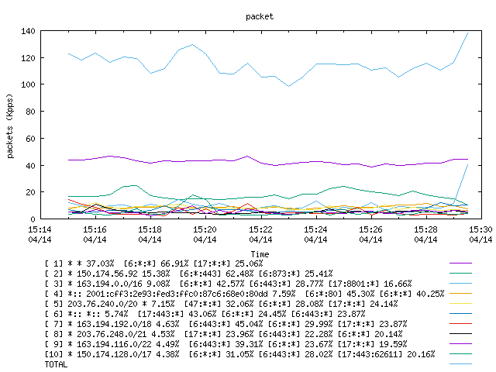Click the chart title "packet"
The image size is (496, 372).
pos(260,16)
